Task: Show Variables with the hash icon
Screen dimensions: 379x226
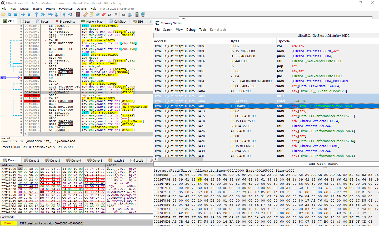Action: pyautogui.click(x=116, y=14)
